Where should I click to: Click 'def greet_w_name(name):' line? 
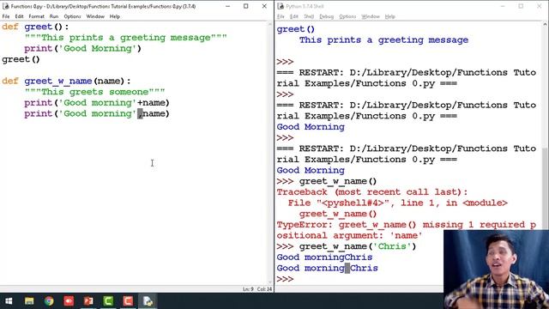[x=66, y=81]
